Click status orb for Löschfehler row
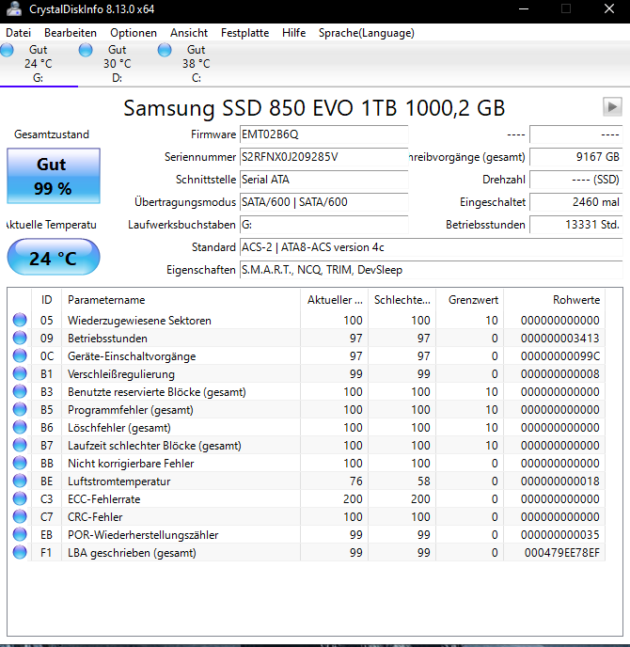The height and width of the screenshot is (647, 630). [x=20, y=427]
